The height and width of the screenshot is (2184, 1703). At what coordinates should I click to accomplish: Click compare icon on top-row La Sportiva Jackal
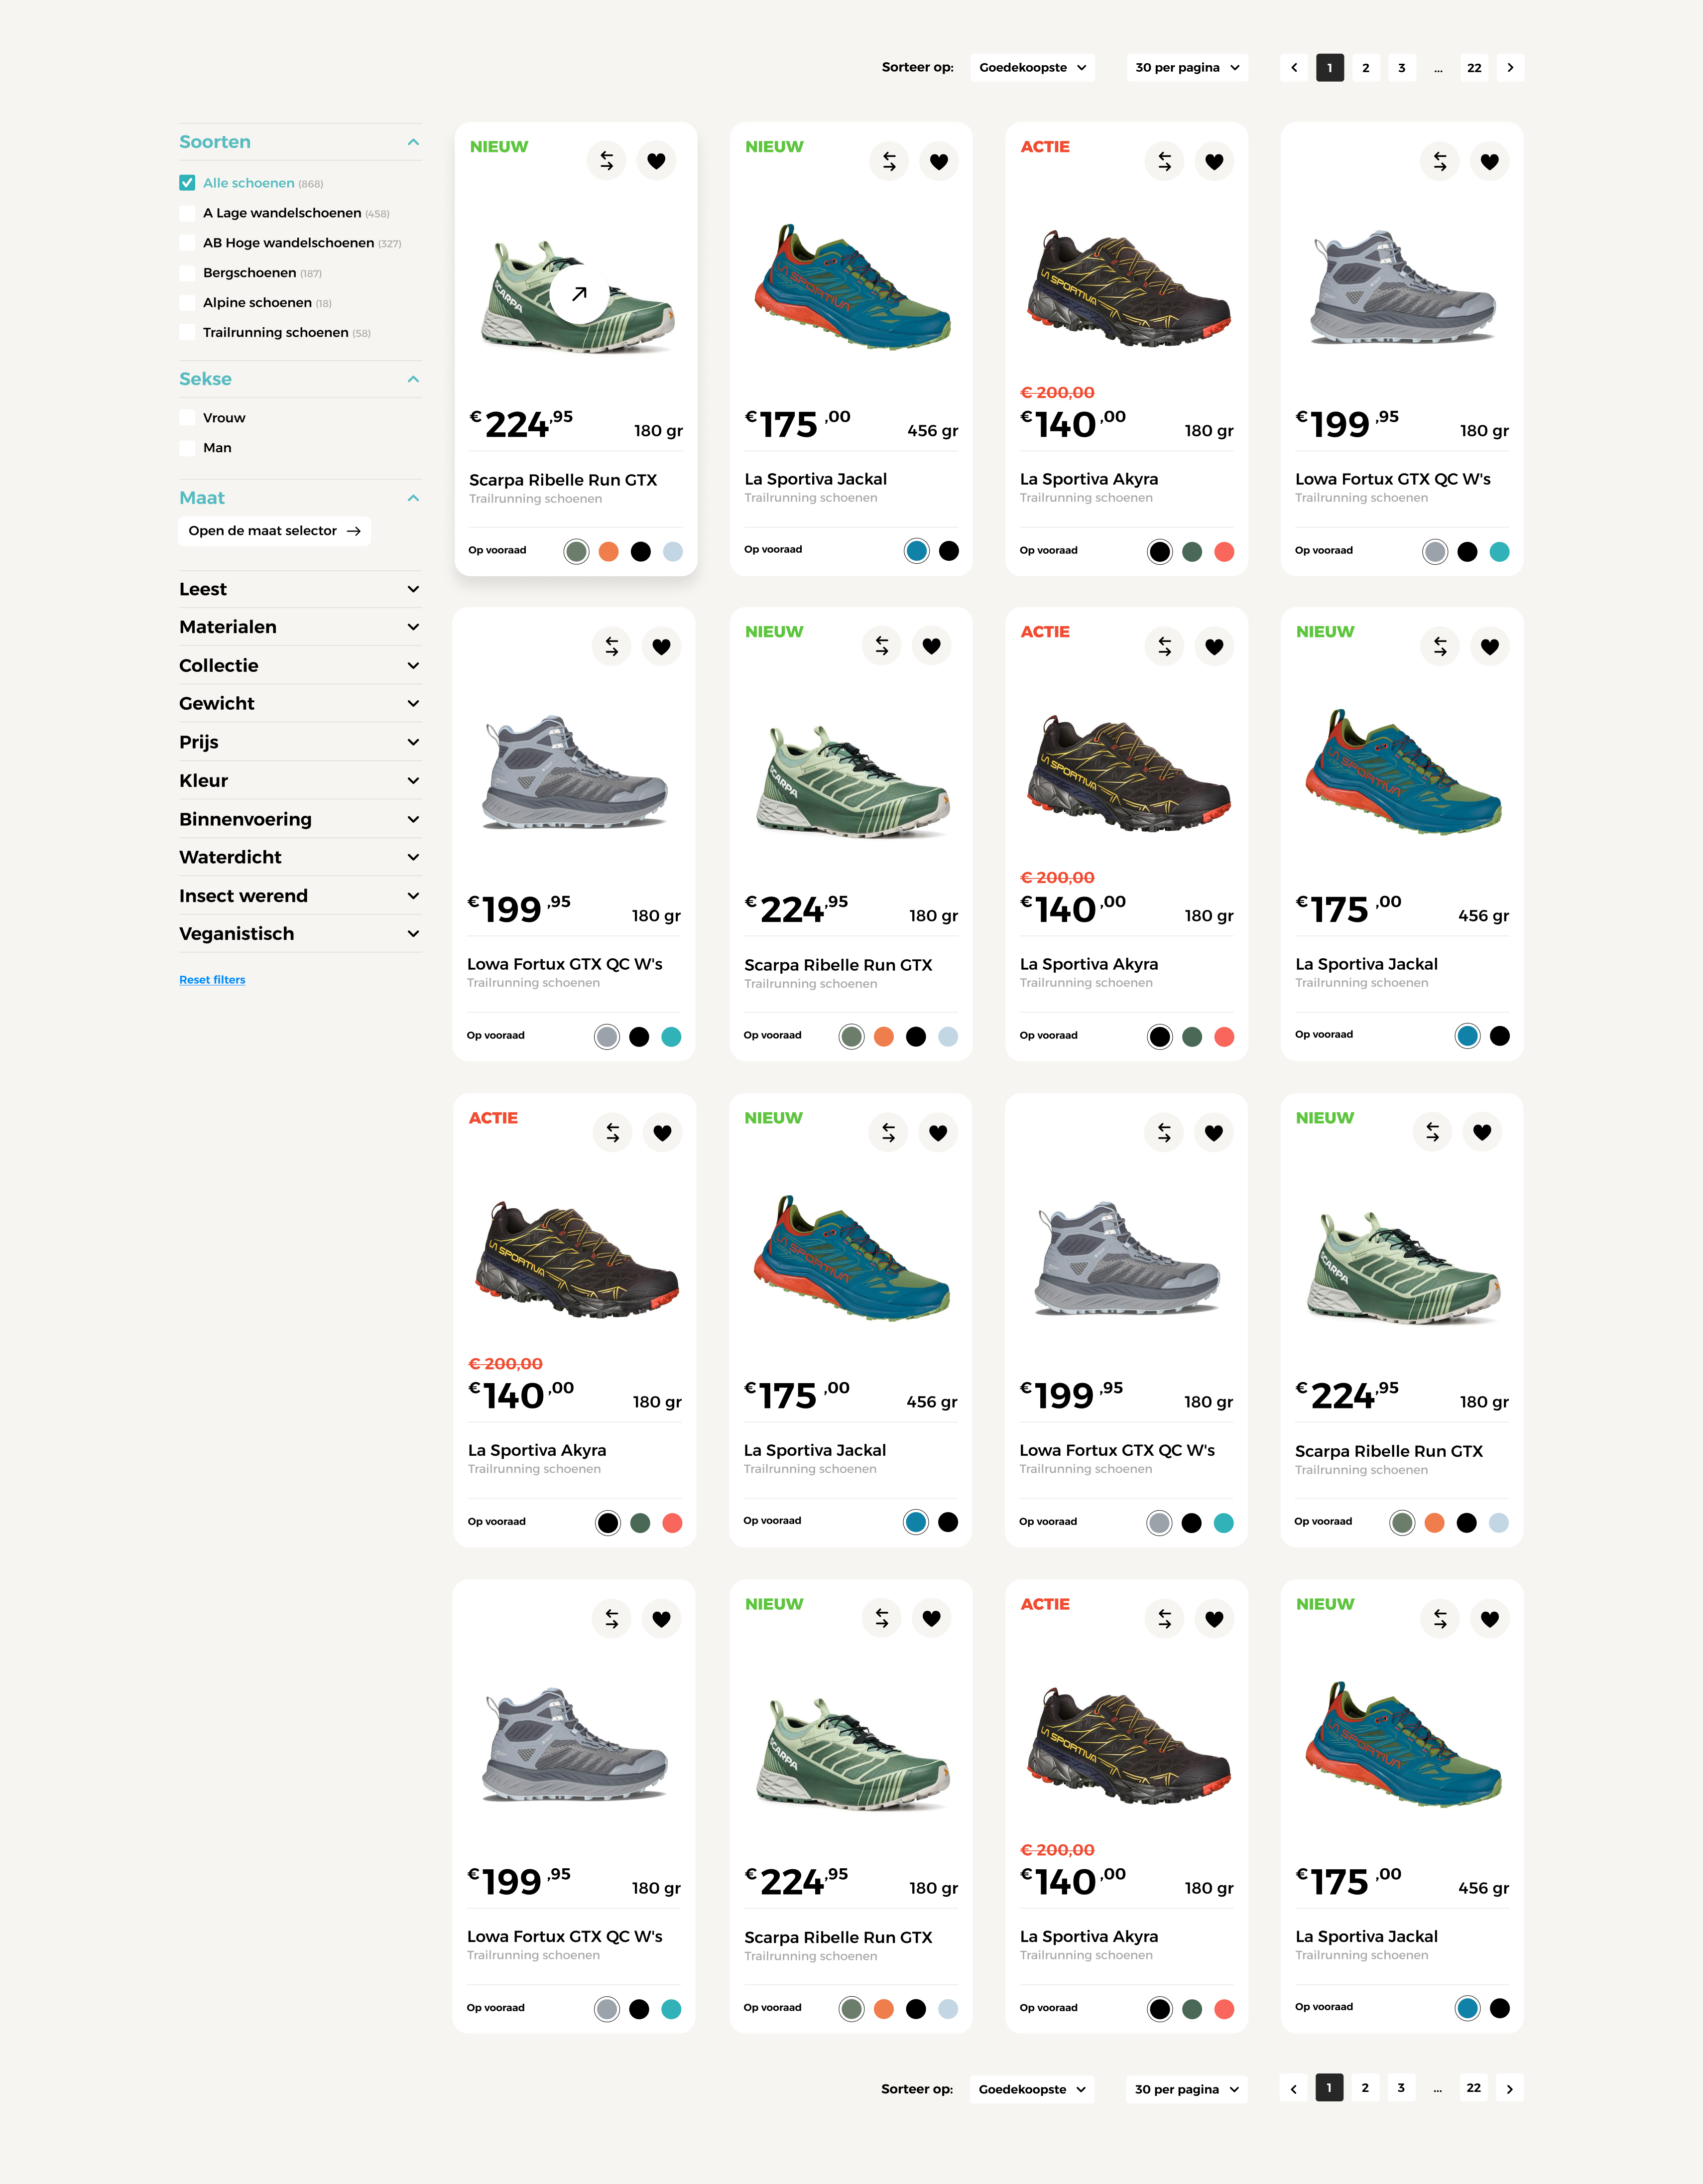tap(889, 161)
